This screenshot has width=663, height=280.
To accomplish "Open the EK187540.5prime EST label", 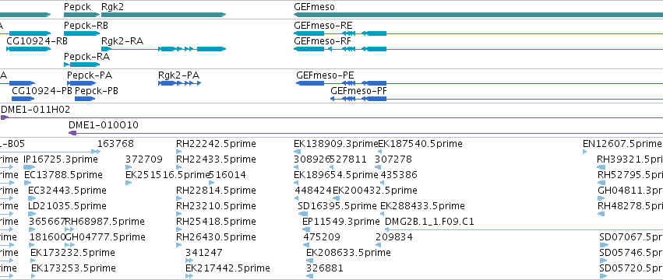I will 420,144.
